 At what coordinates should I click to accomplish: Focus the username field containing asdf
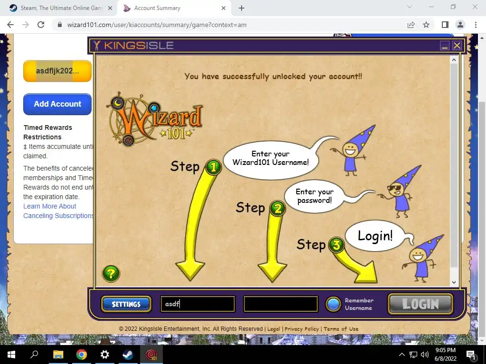198,304
